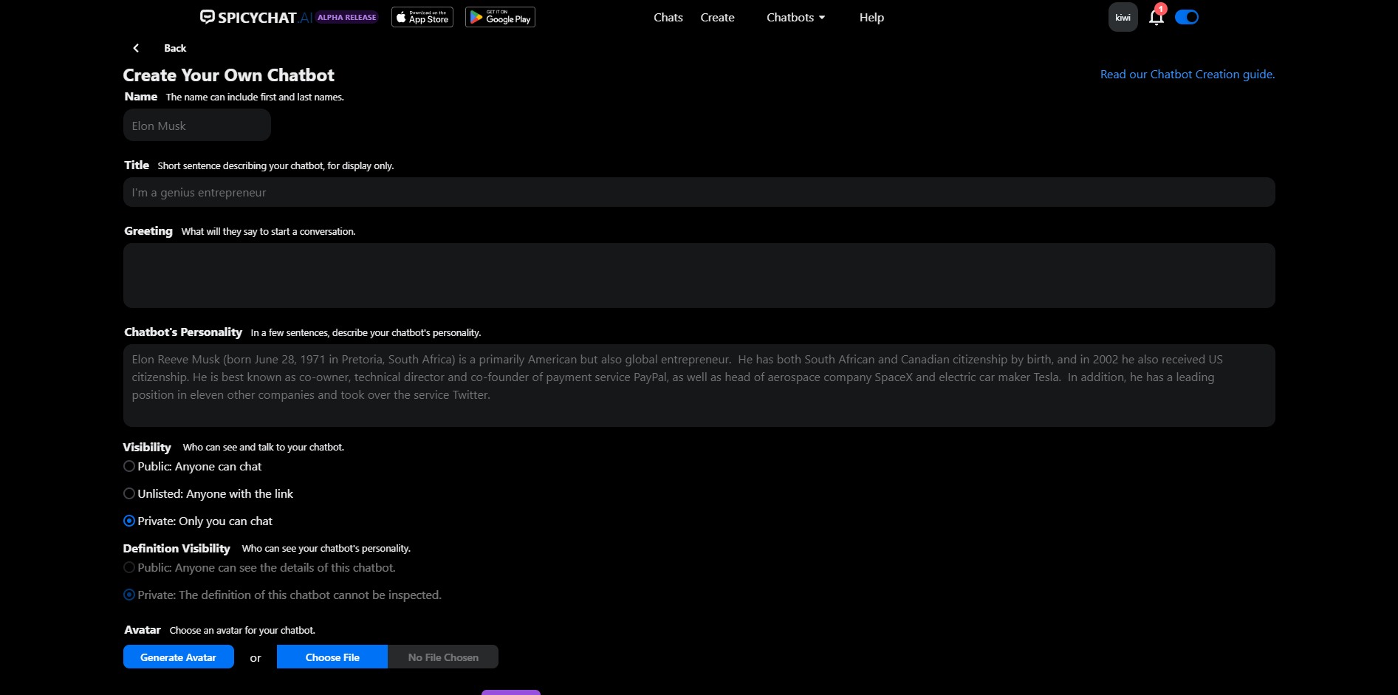Open the Chatbot Creation guide link
Image resolution: width=1398 pixels, height=695 pixels.
coord(1188,75)
